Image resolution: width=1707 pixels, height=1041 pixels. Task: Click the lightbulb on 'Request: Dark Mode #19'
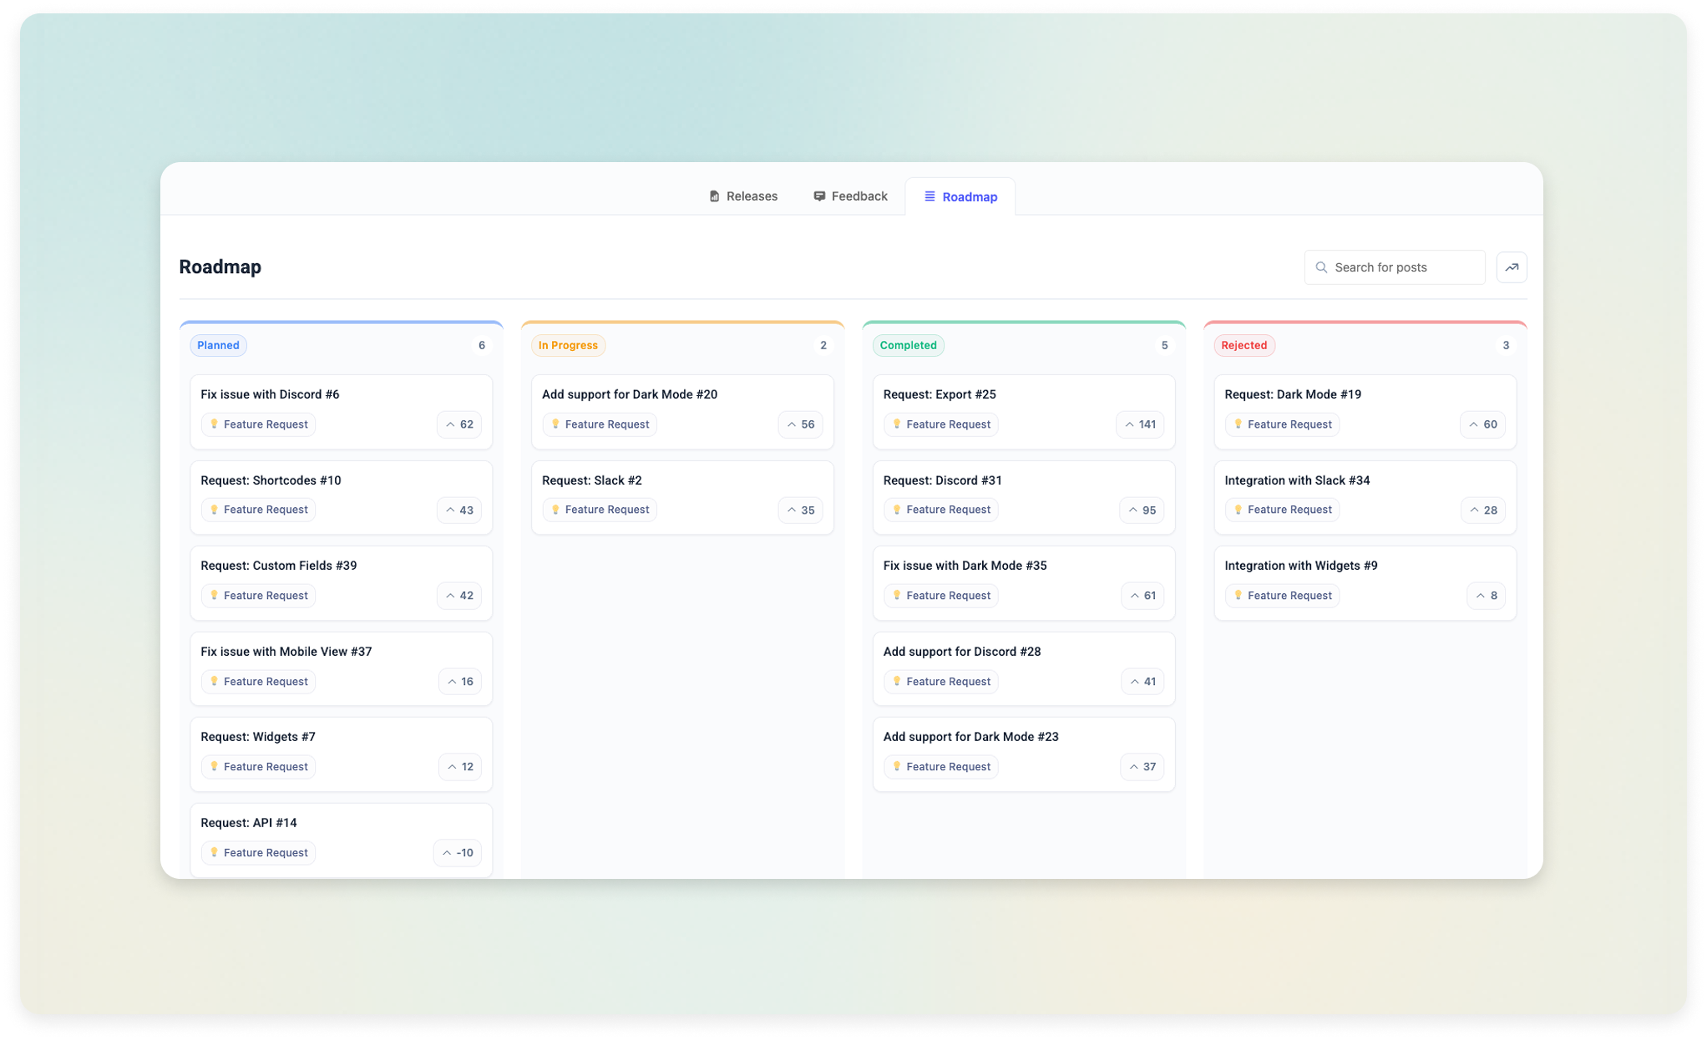pyautogui.click(x=1239, y=424)
